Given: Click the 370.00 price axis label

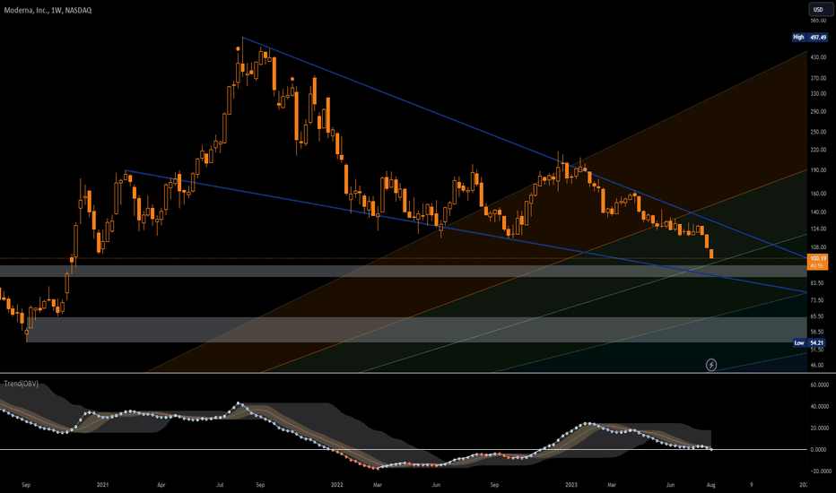Looking at the screenshot, I should click(818, 78).
